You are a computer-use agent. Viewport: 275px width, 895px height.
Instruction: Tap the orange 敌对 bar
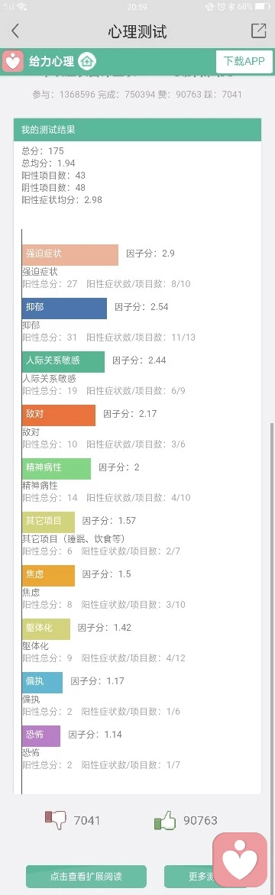click(59, 415)
